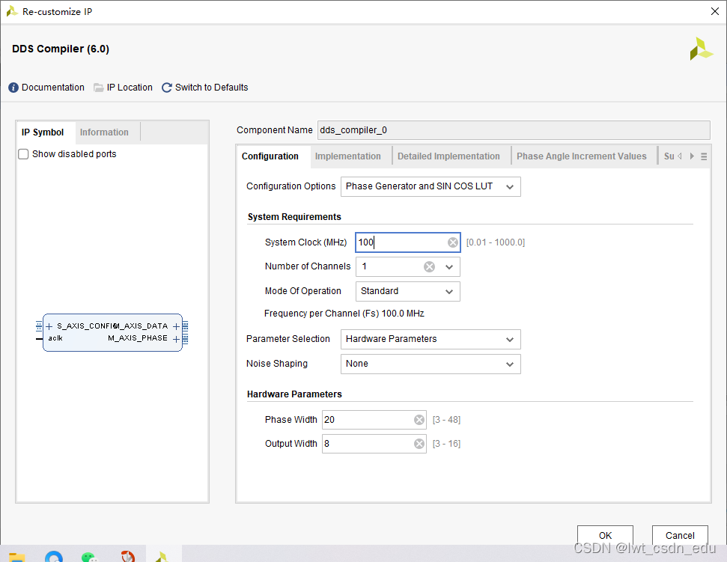Click the Phase Width range hint [3 - 48]
The width and height of the screenshot is (727, 562).
[x=446, y=420]
